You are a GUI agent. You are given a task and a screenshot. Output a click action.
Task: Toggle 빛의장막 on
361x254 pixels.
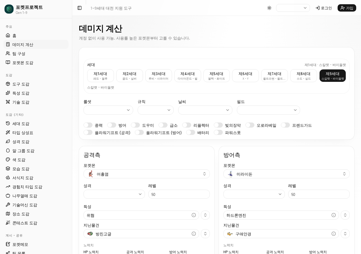pos(218,125)
